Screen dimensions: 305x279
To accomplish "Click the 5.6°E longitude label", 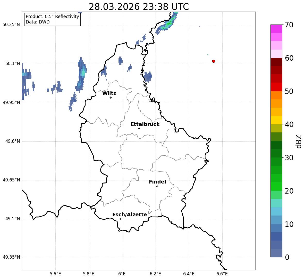I will [55, 274].
